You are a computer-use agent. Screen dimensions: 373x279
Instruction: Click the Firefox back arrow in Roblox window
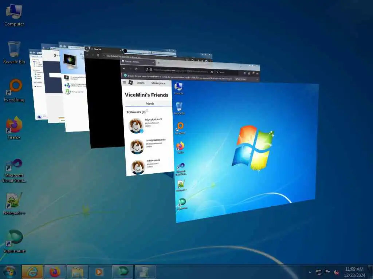(x=124, y=68)
